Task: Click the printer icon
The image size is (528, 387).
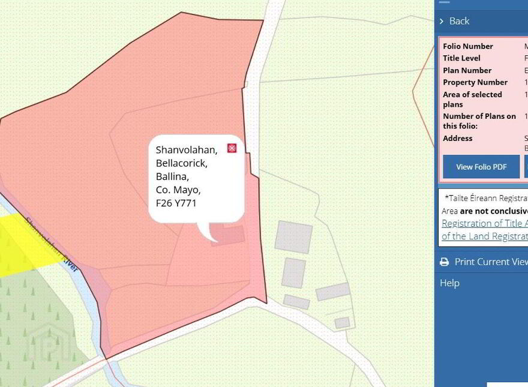Action: tap(444, 262)
